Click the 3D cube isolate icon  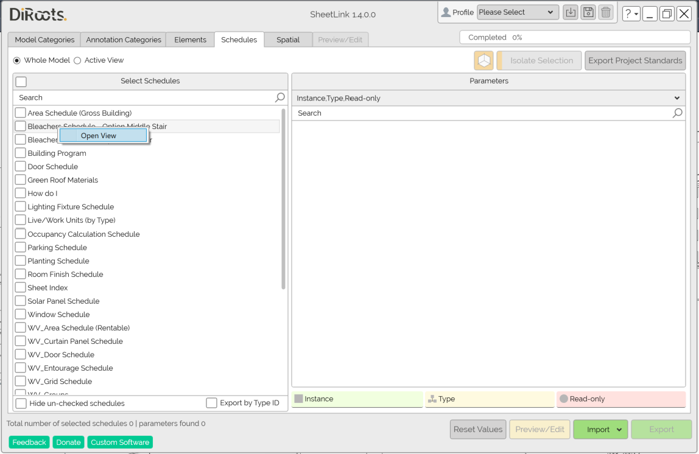coord(483,60)
